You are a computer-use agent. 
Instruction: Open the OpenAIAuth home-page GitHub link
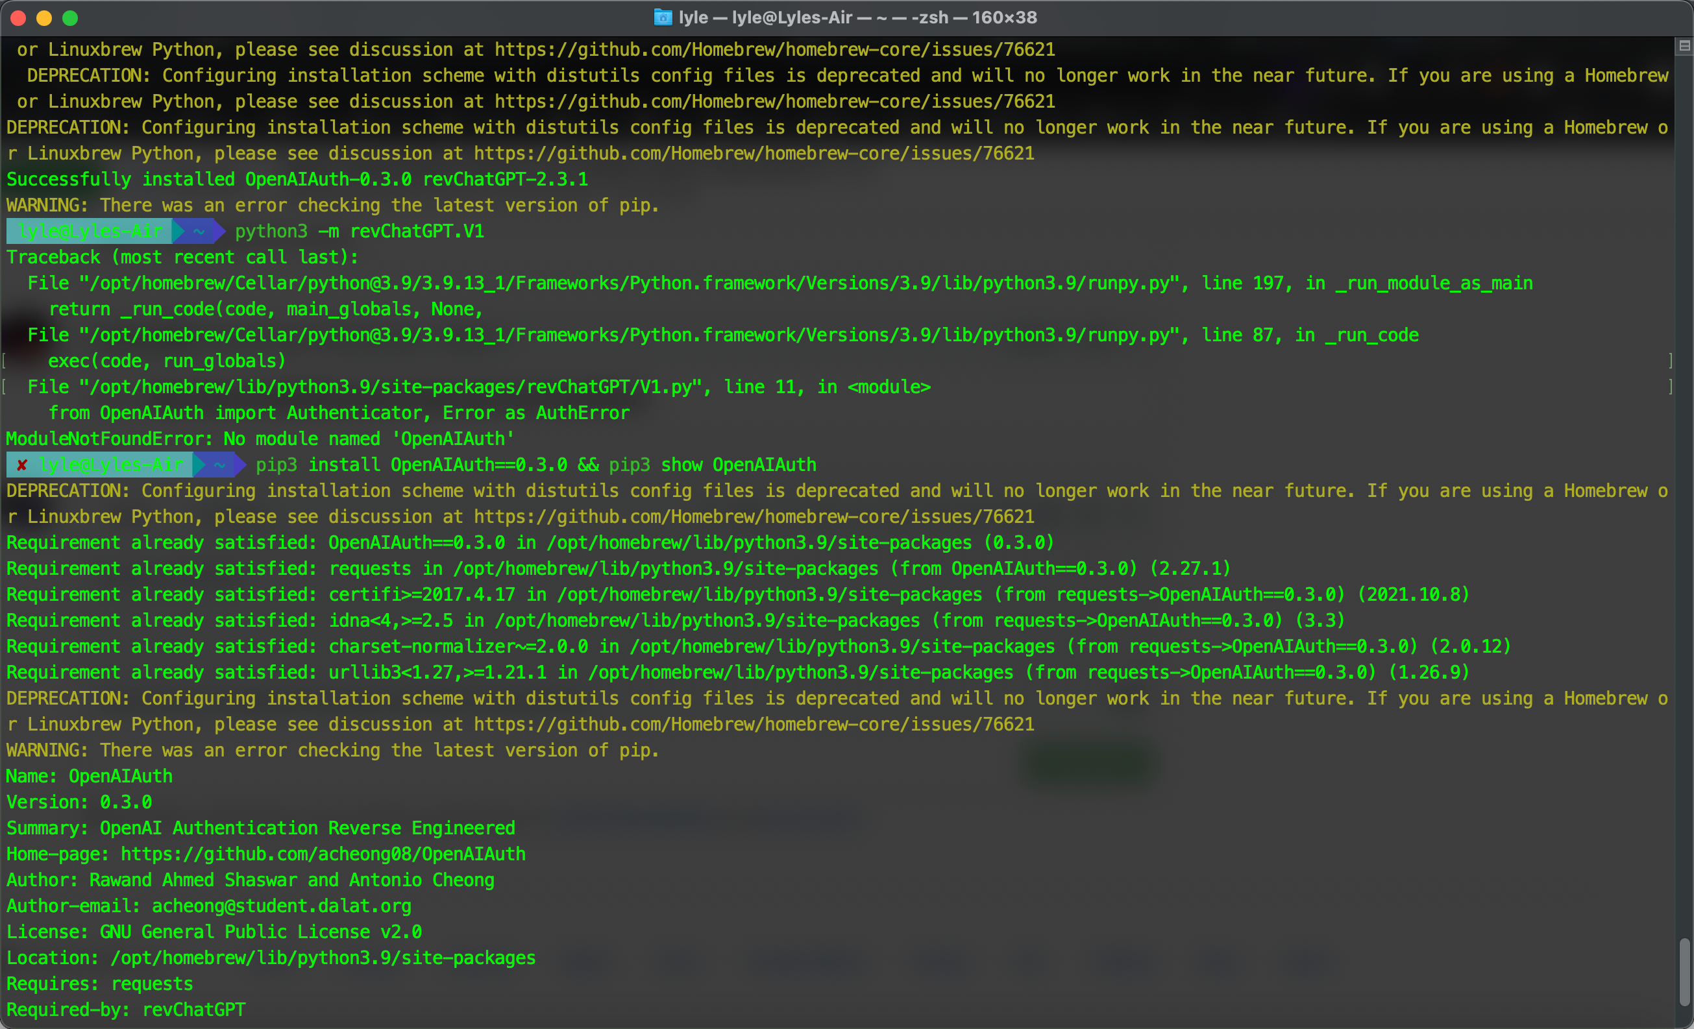[323, 854]
